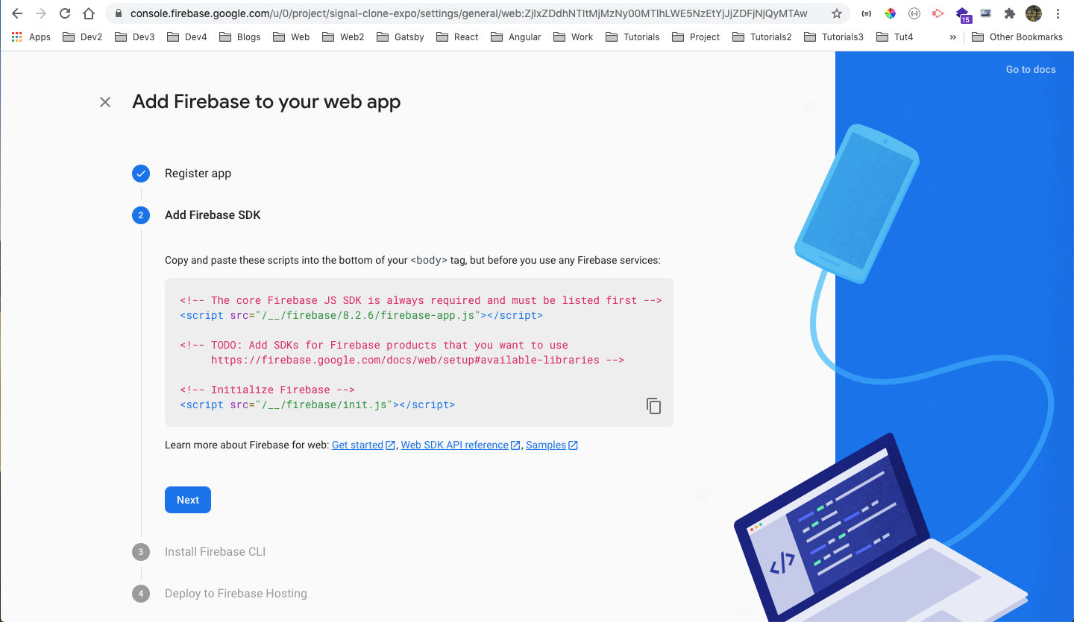The width and height of the screenshot is (1074, 622).
Task: Open the Gatsby bookmarks folder
Action: click(x=401, y=37)
